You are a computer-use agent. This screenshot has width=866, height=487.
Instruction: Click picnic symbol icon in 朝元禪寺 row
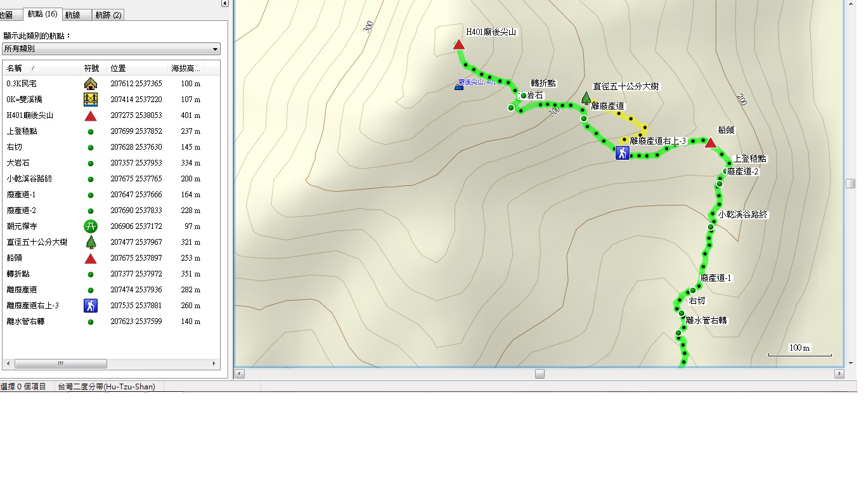point(91,226)
